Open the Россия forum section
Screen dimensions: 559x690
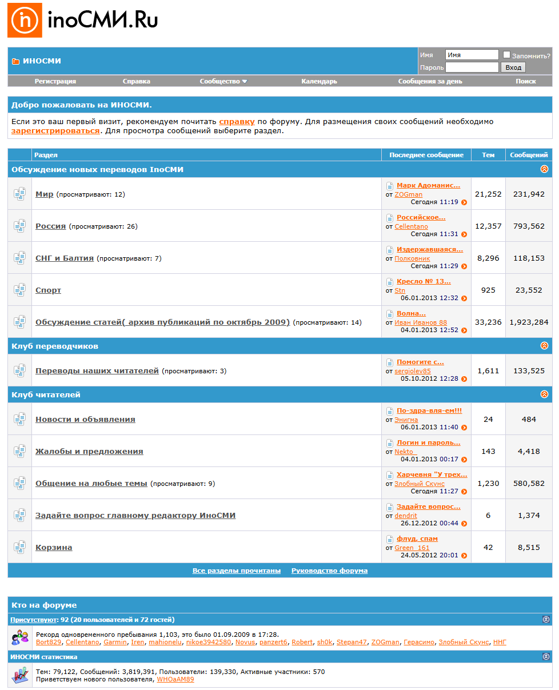tap(50, 226)
